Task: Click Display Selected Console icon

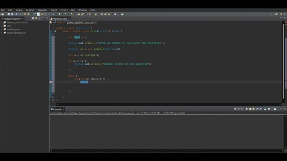Action: pyautogui.click(x=269, y=109)
